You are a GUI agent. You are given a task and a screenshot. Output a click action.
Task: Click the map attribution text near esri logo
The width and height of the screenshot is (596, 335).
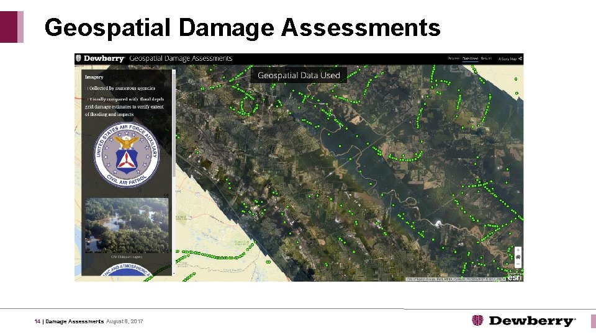[456, 279]
